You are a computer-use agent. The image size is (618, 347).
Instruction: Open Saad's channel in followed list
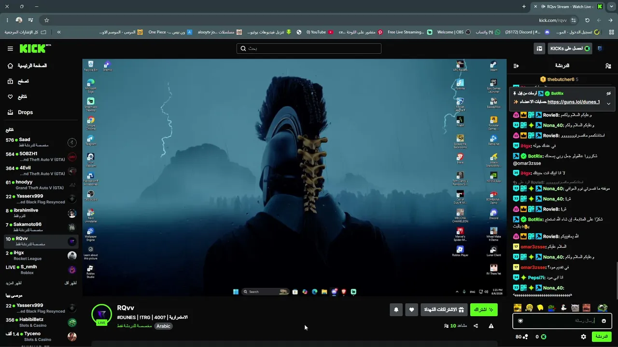[41, 142]
